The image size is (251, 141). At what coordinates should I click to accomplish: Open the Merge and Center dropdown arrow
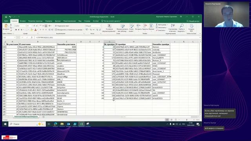(x=84, y=30)
